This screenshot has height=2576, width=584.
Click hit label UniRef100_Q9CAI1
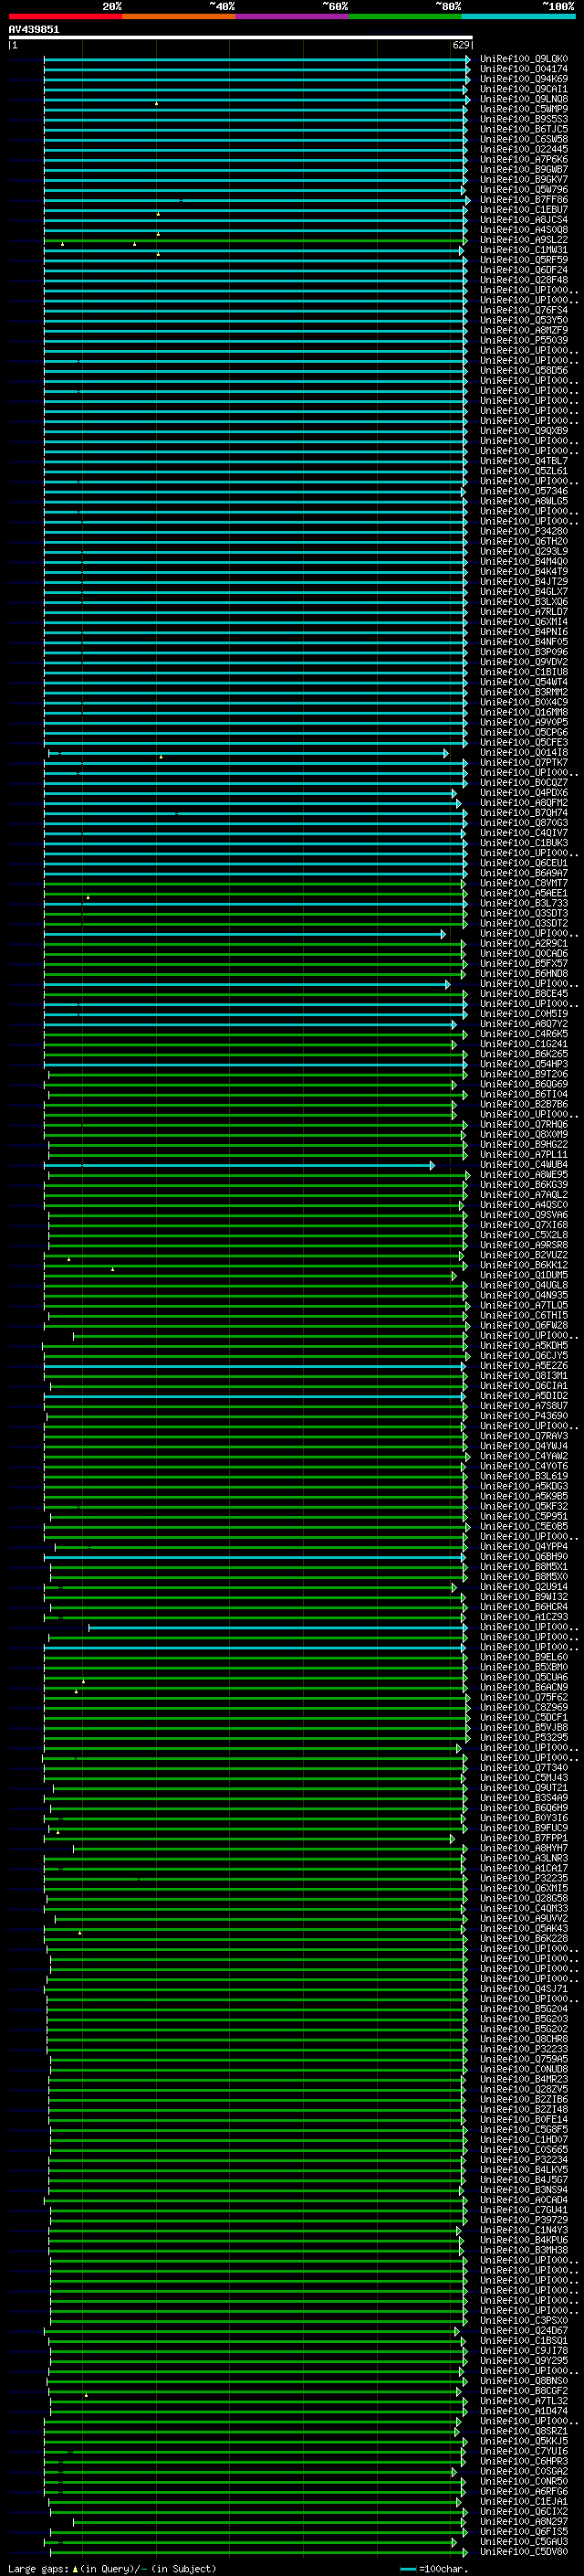pyautogui.click(x=524, y=89)
